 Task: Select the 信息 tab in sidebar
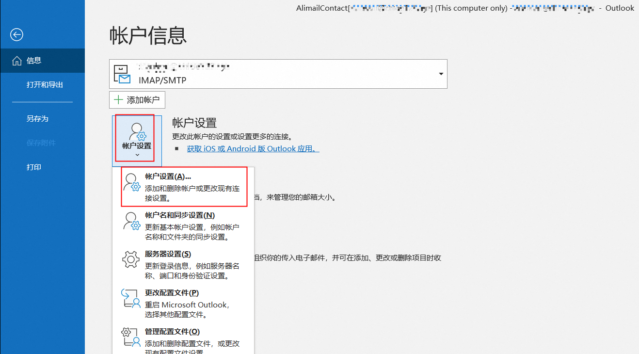click(x=43, y=61)
